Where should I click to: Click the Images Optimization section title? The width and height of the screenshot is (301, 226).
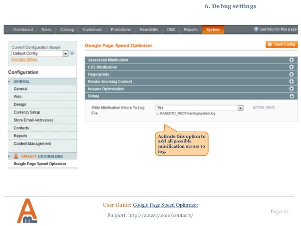point(106,89)
